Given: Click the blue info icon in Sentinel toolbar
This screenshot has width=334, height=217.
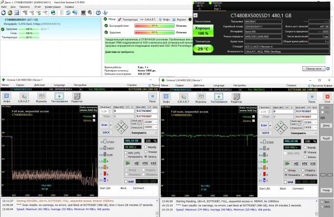Looking at the screenshot, I should (x=105, y=13).
